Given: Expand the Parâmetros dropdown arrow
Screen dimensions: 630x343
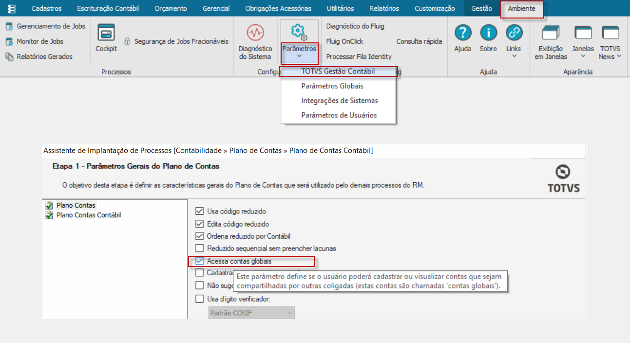Looking at the screenshot, I should click(299, 57).
